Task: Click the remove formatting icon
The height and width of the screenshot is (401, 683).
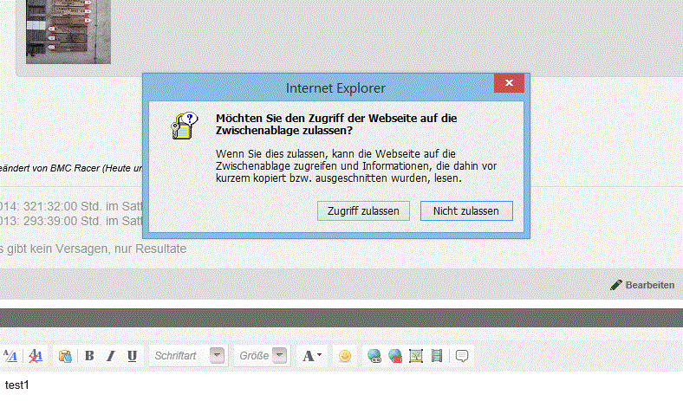Action: pos(36,356)
